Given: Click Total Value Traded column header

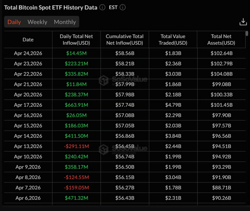Looking at the screenshot, I should click(173, 40).
